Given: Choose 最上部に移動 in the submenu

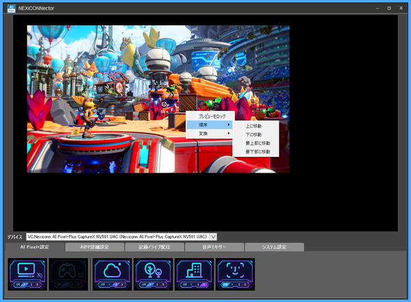Looking at the screenshot, I should [256, 143].
